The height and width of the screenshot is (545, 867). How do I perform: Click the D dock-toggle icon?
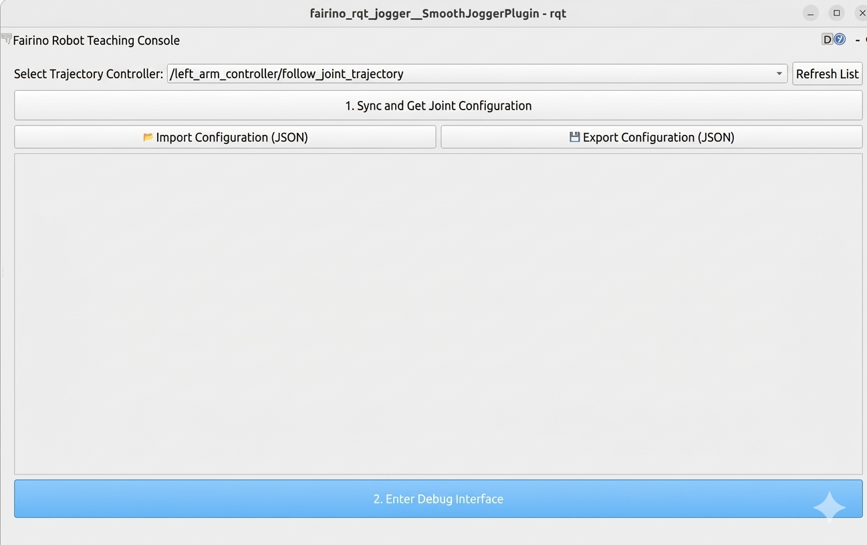827,39
